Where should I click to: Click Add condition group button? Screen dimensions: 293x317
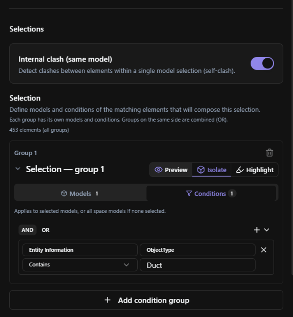pos(146,300)
